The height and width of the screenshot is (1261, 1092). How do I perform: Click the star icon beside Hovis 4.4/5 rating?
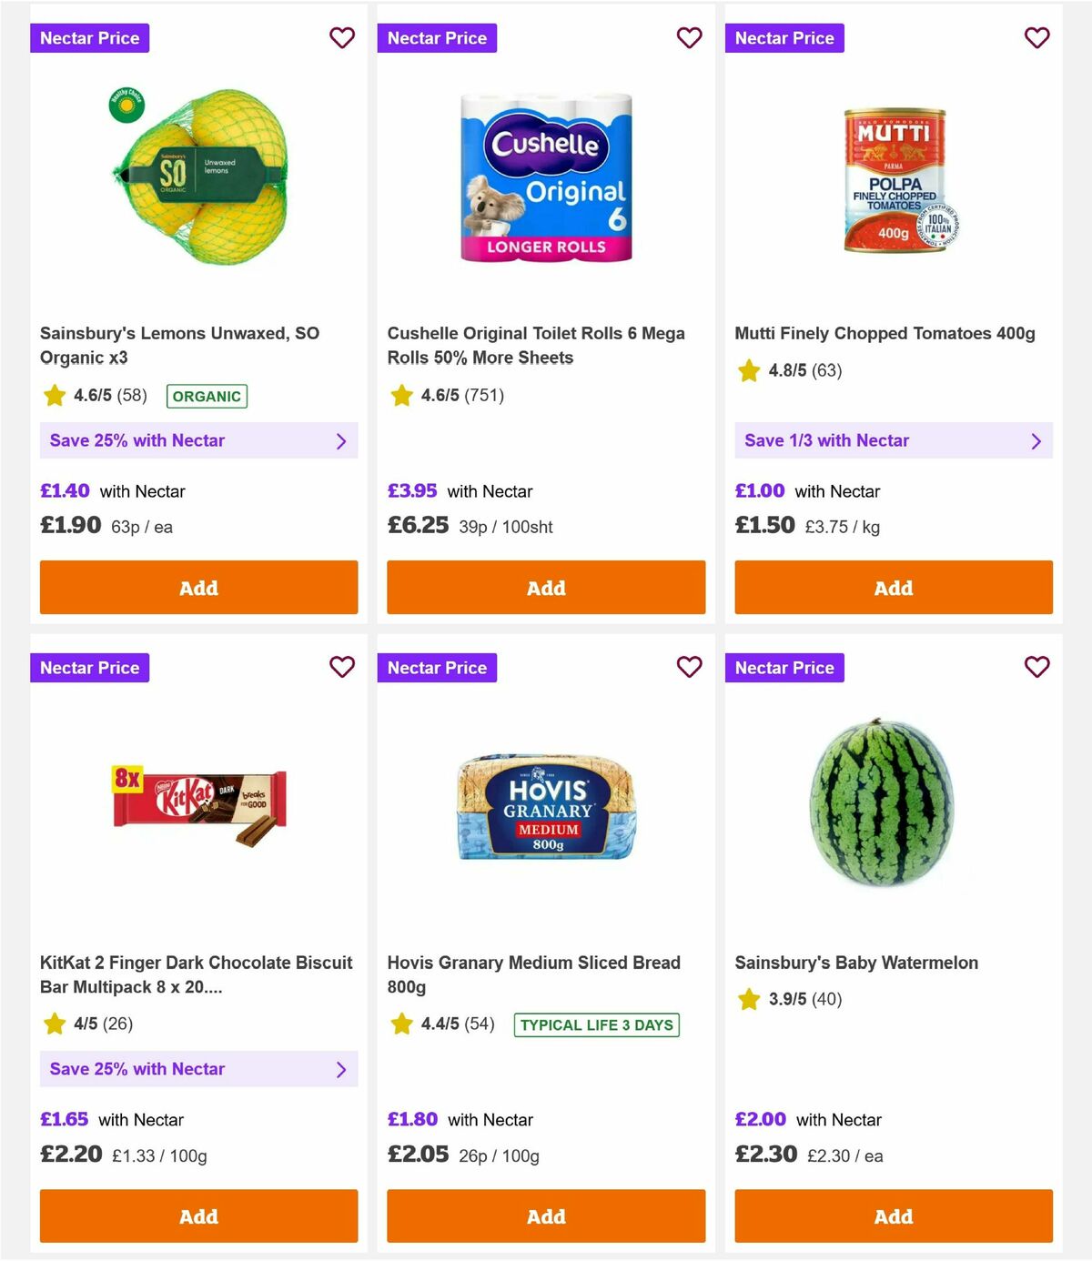point(400,1024)
